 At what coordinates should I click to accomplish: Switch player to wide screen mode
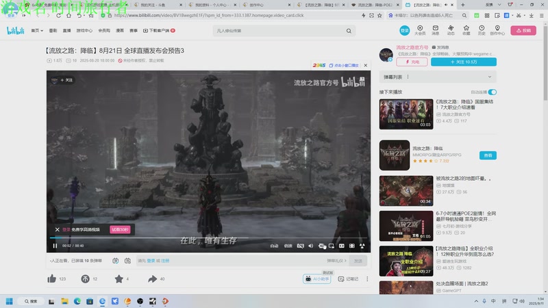[x=341, y=246]
